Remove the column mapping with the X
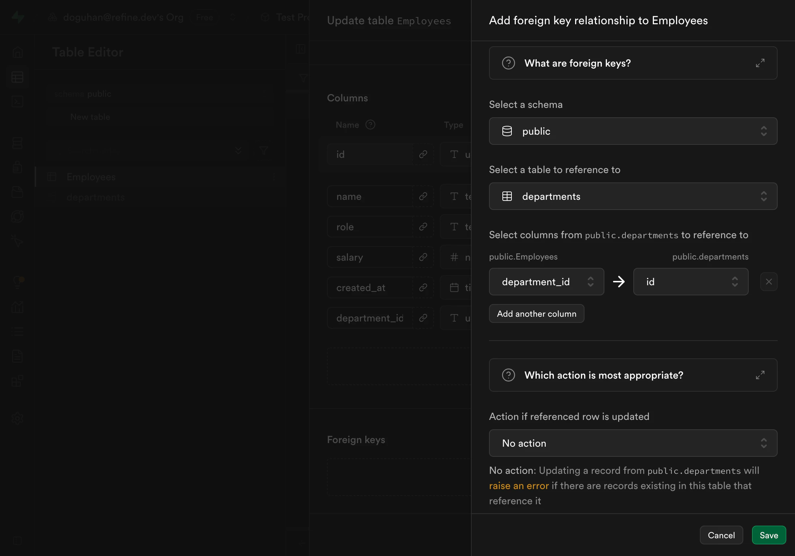 pos(769,282)
